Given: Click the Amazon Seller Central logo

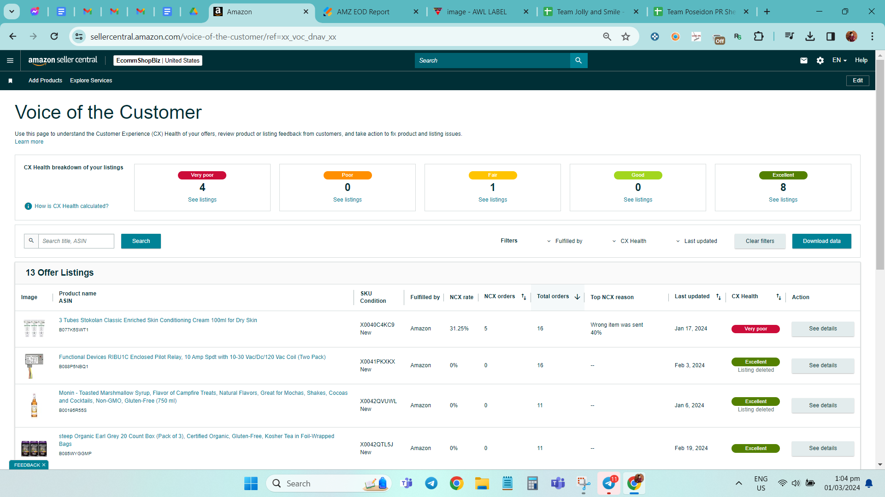Looking at the screenshot, I should (63, 60).
